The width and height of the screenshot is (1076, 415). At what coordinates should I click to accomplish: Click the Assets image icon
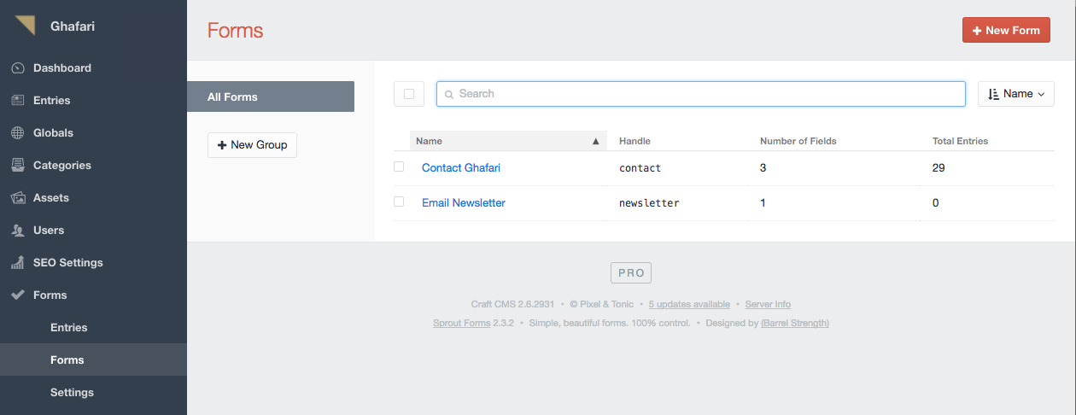tap(18, 198)
